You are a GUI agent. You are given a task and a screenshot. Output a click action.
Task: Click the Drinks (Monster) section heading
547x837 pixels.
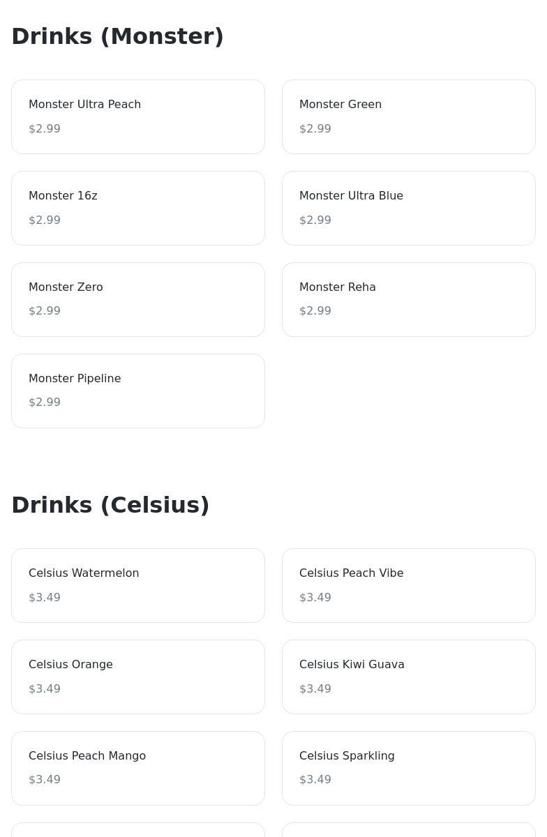(x=117, y=36)
